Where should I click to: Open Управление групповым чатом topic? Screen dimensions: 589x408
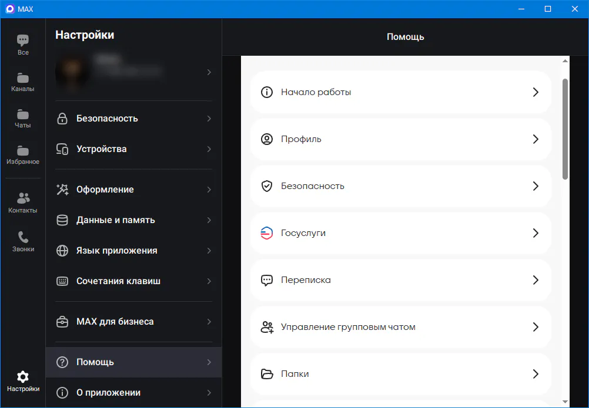coord(400,327)
